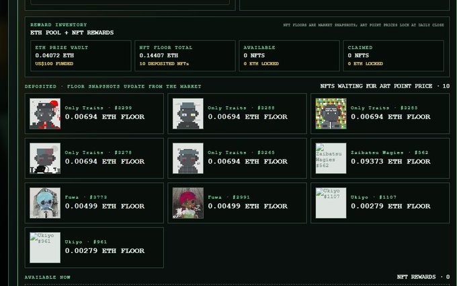The width and height of the screenshot is (457, 286).
Task: Click the REWARD INVENTORY section label
Action: point(58,25)
